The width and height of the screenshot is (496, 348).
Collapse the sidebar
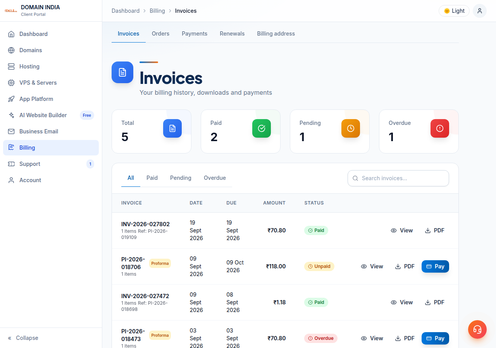pyautogui.click(x=23, y=338)
